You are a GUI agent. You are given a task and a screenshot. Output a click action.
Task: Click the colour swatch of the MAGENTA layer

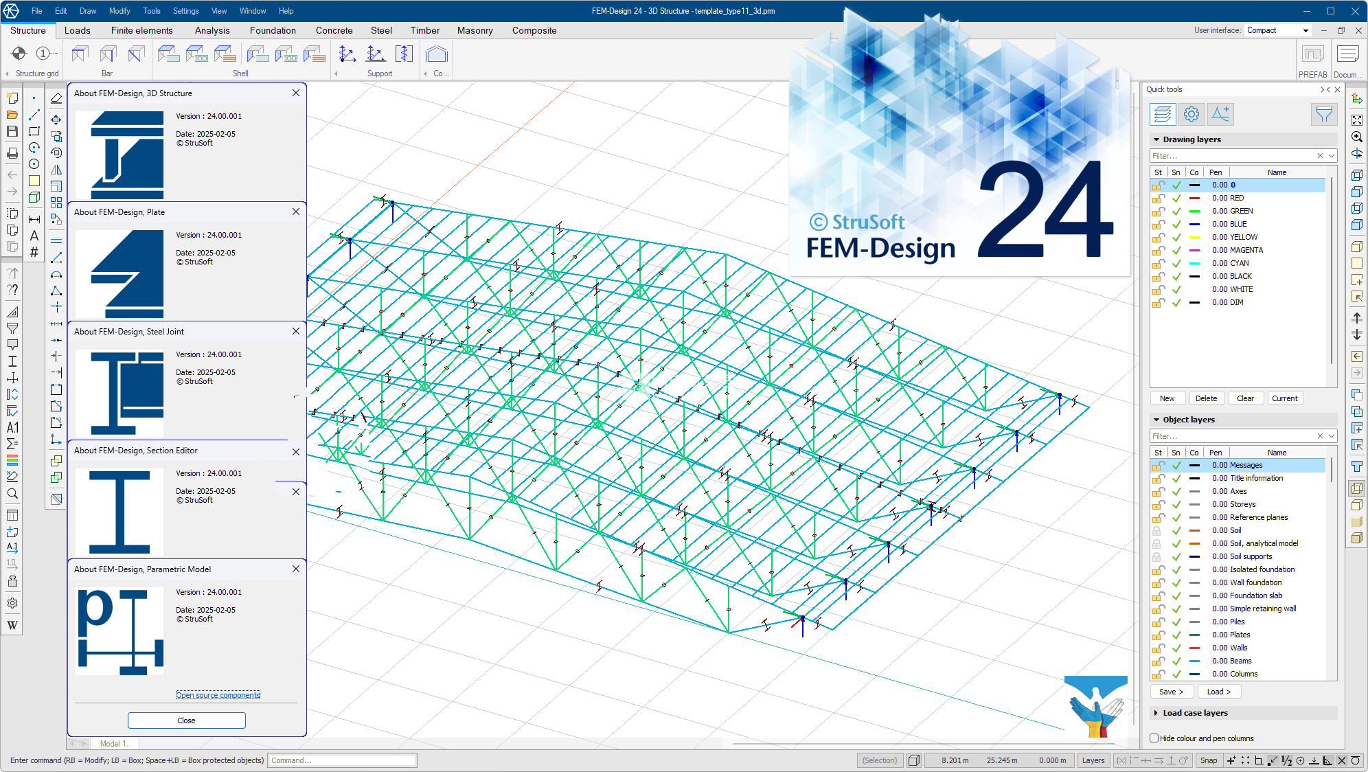pos(1195,251)
